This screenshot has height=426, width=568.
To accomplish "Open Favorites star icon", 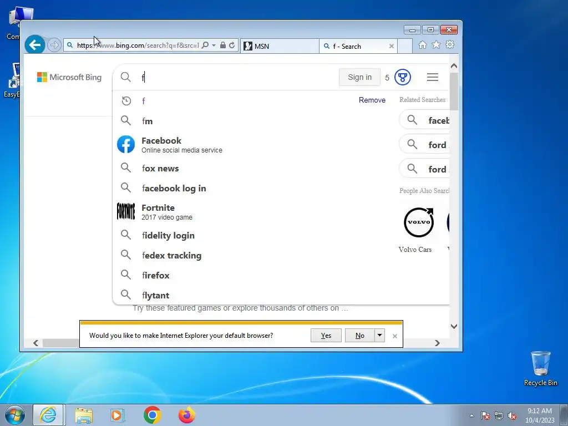I will tap(436, 45).
